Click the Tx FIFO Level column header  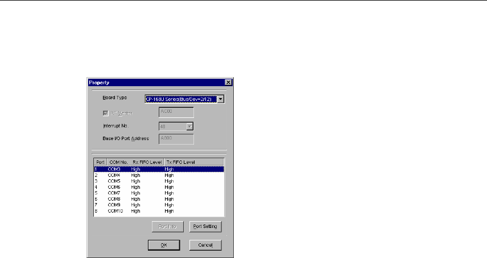coord(180,162)
